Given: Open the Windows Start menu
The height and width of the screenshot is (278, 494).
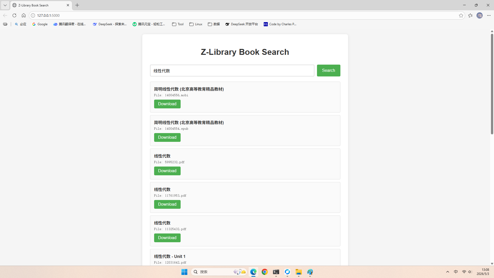Looking at the screenshot, I should (184, 272).
